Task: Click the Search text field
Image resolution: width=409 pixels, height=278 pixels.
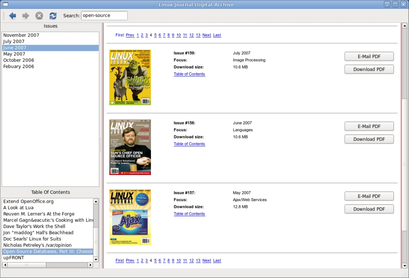Action: click(104, 16)
